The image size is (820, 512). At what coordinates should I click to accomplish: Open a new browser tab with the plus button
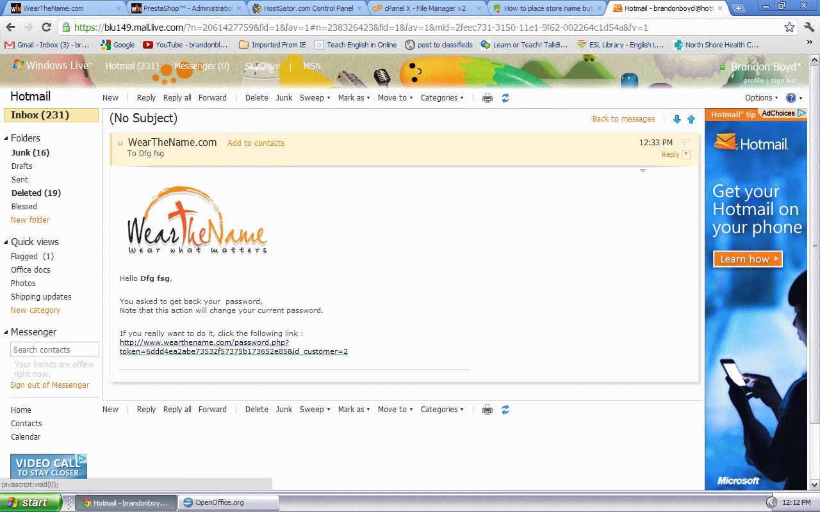pyautogui.click(x=739, y=8)
